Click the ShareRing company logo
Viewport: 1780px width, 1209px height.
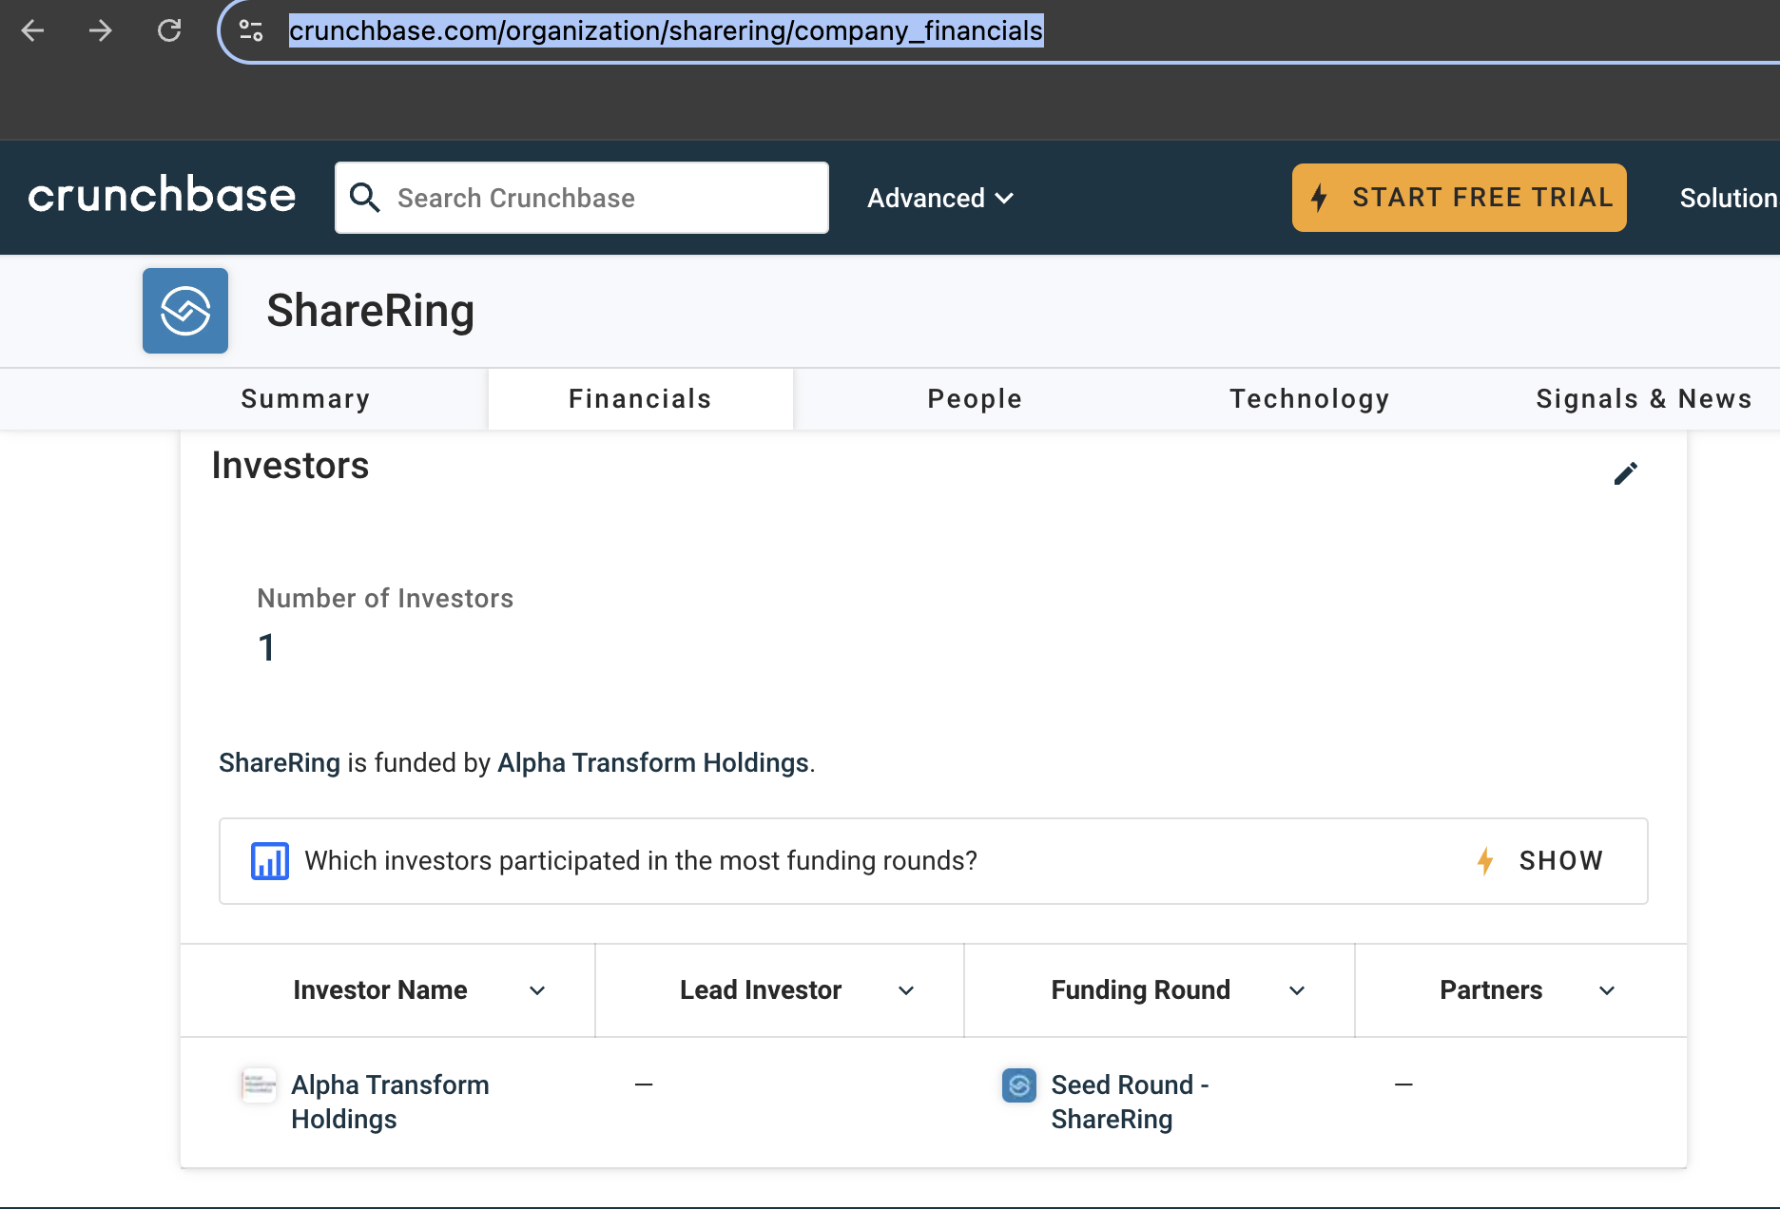pyautogui.click(x=185, y=311)
